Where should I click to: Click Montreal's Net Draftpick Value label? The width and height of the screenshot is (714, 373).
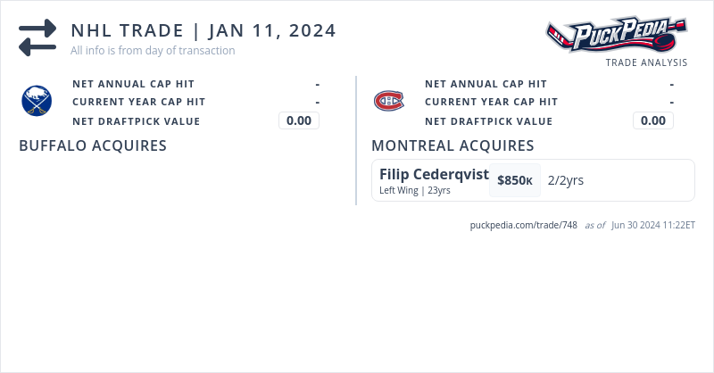click(x=488, y=121)
